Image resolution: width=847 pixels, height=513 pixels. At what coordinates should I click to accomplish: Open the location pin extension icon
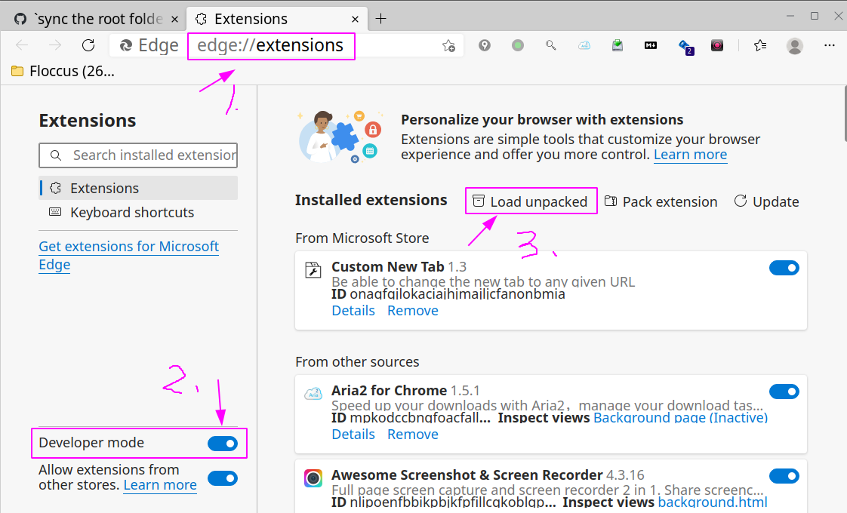(485, 45)
